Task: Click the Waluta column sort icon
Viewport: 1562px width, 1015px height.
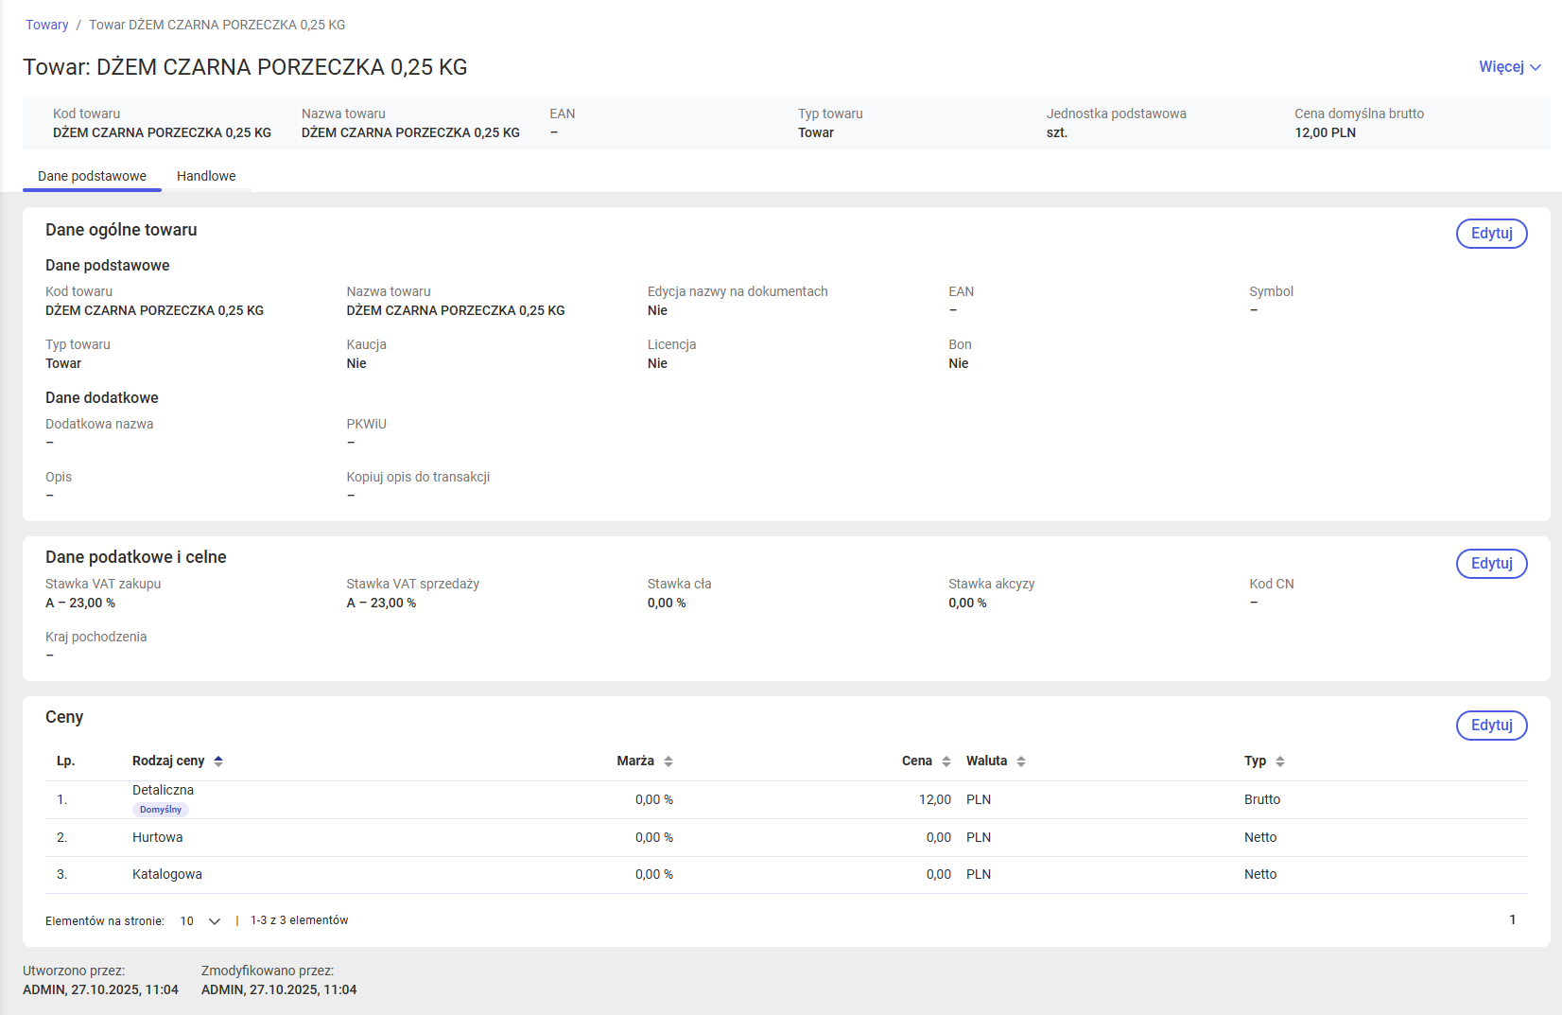Action: [1021, 761]
